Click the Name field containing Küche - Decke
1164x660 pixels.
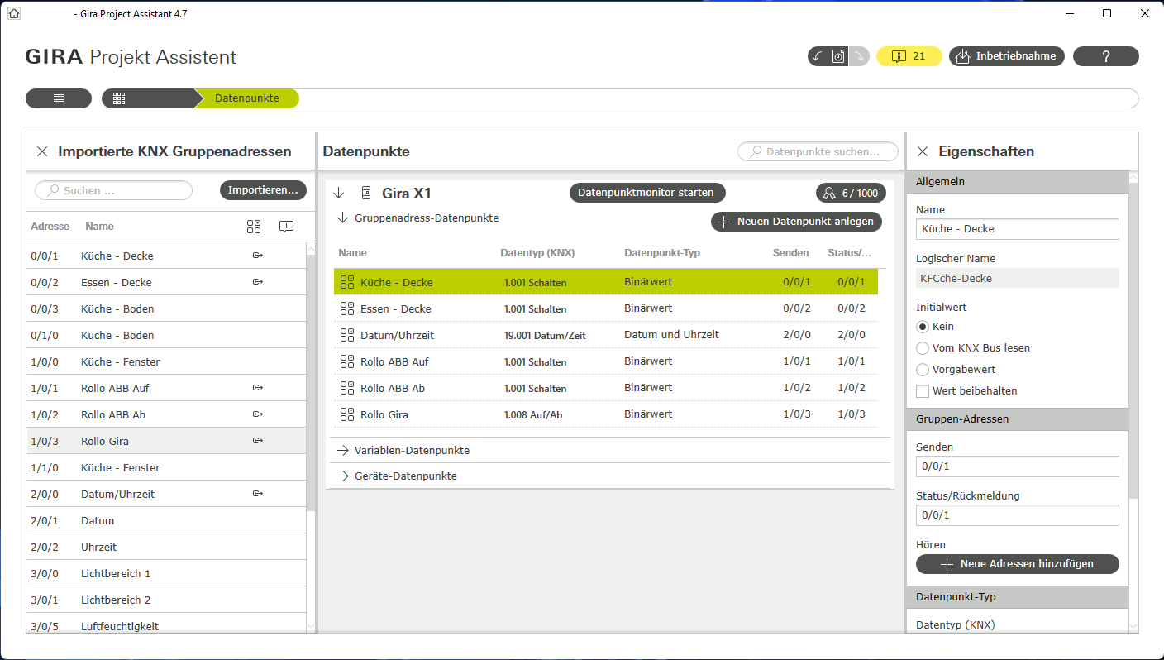coord(1018,229)
